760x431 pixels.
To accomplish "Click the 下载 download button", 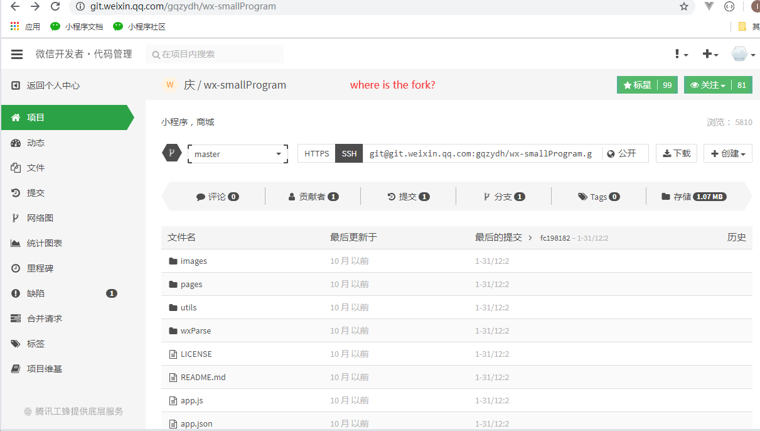I will (677, 153).
